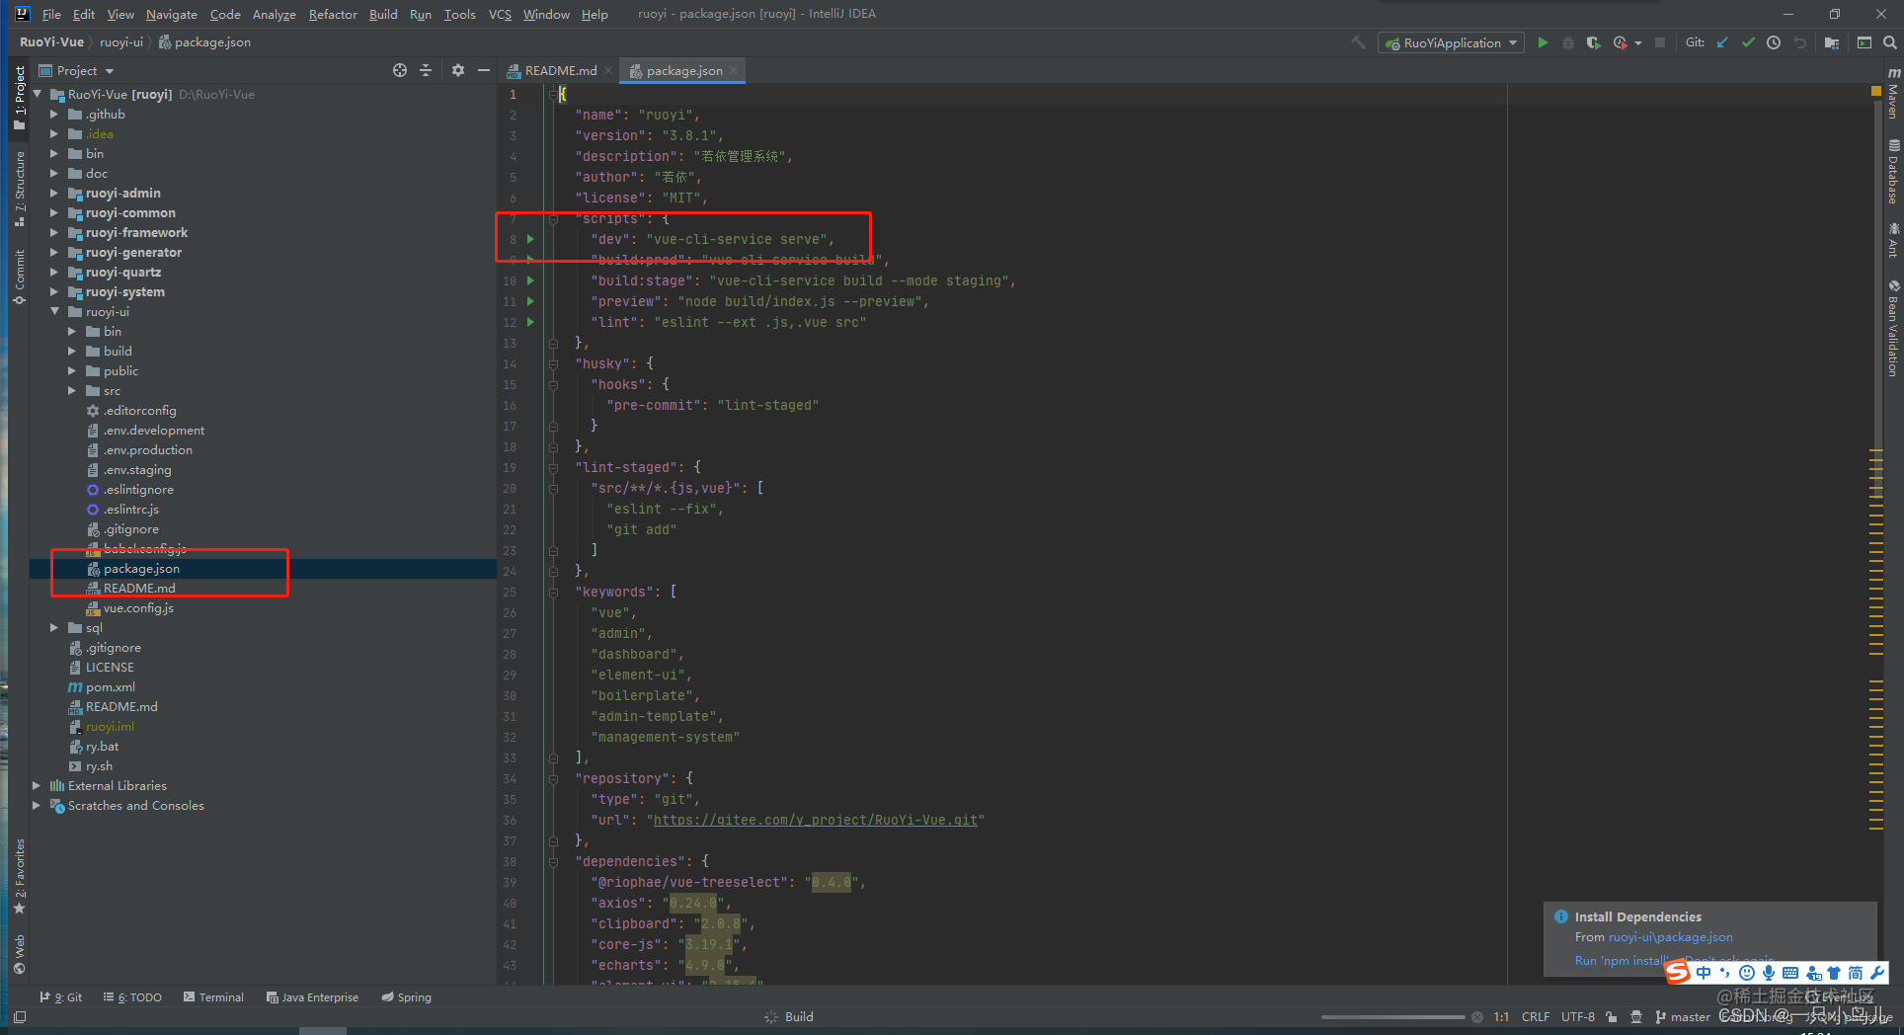Collapse the ruoyi-ui folder

pyautogui.click(x=54, y=311)
